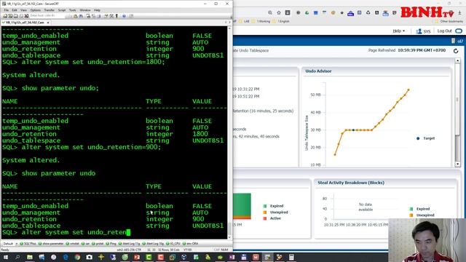Open Microsoft Edge from the taskbar

[x=66, y=257]
